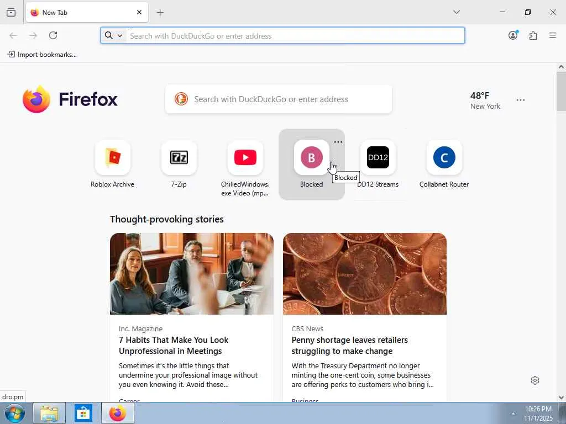Screen dimensions: 566x424
Task: Click the 'Thought-provoking stories' heading
Action: [167, 219]
